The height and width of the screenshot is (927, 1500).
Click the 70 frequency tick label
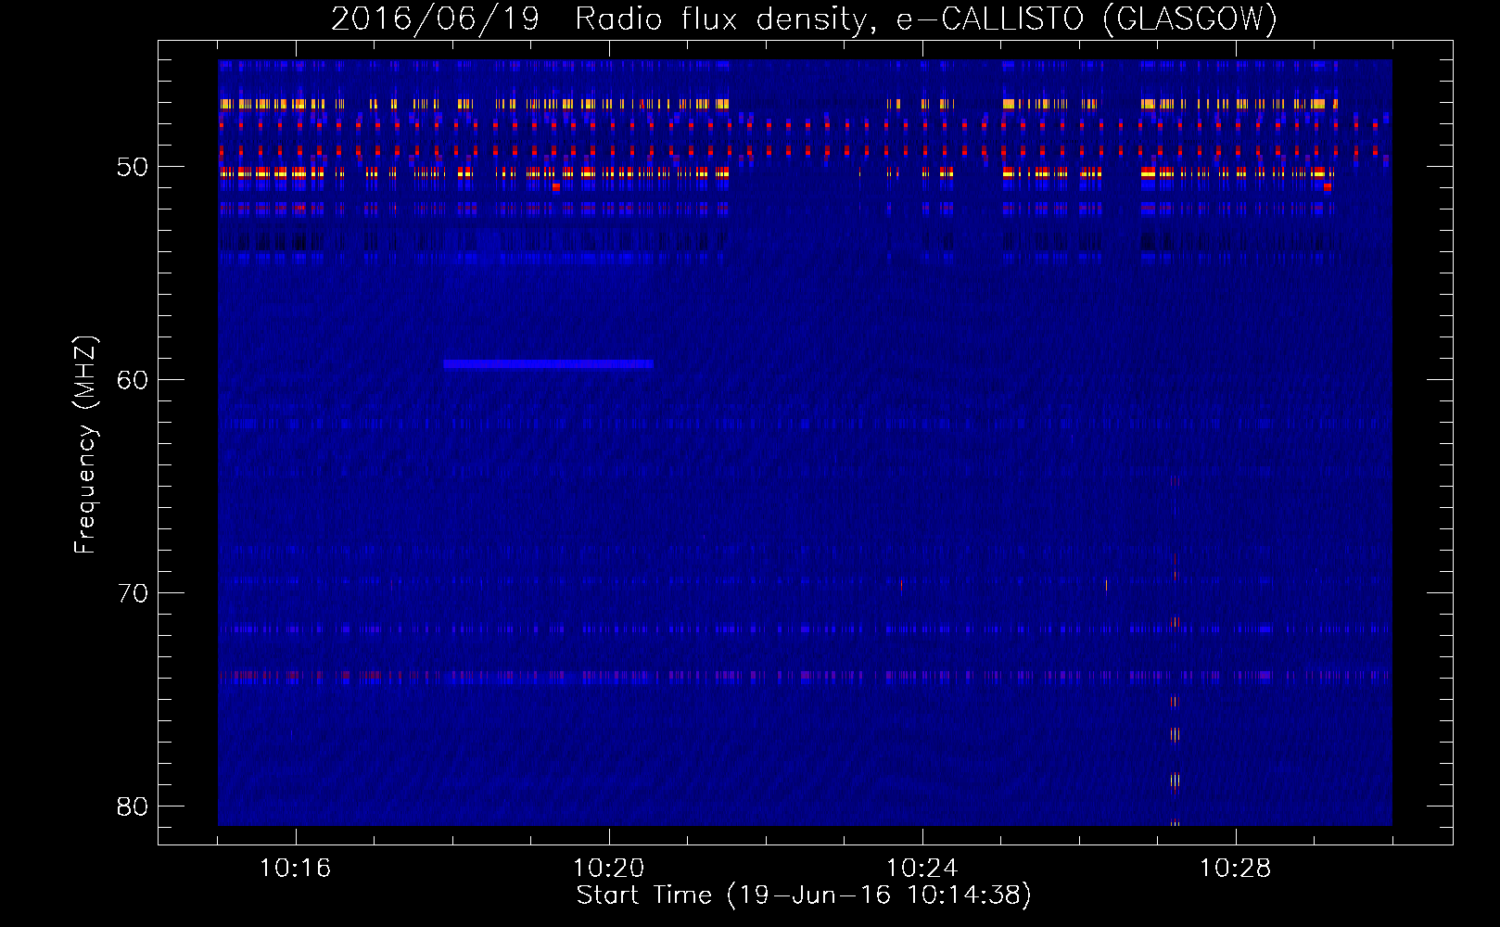(133, 592)
